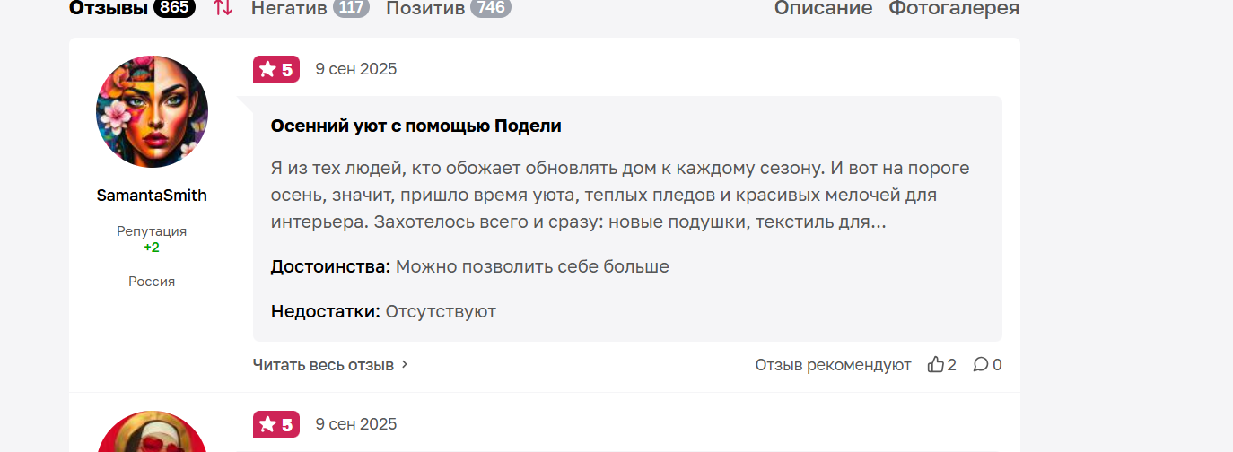Open comments via the speech bubble icon
This screenshot has height=452, width=1233.
click(x=981, y=364)
